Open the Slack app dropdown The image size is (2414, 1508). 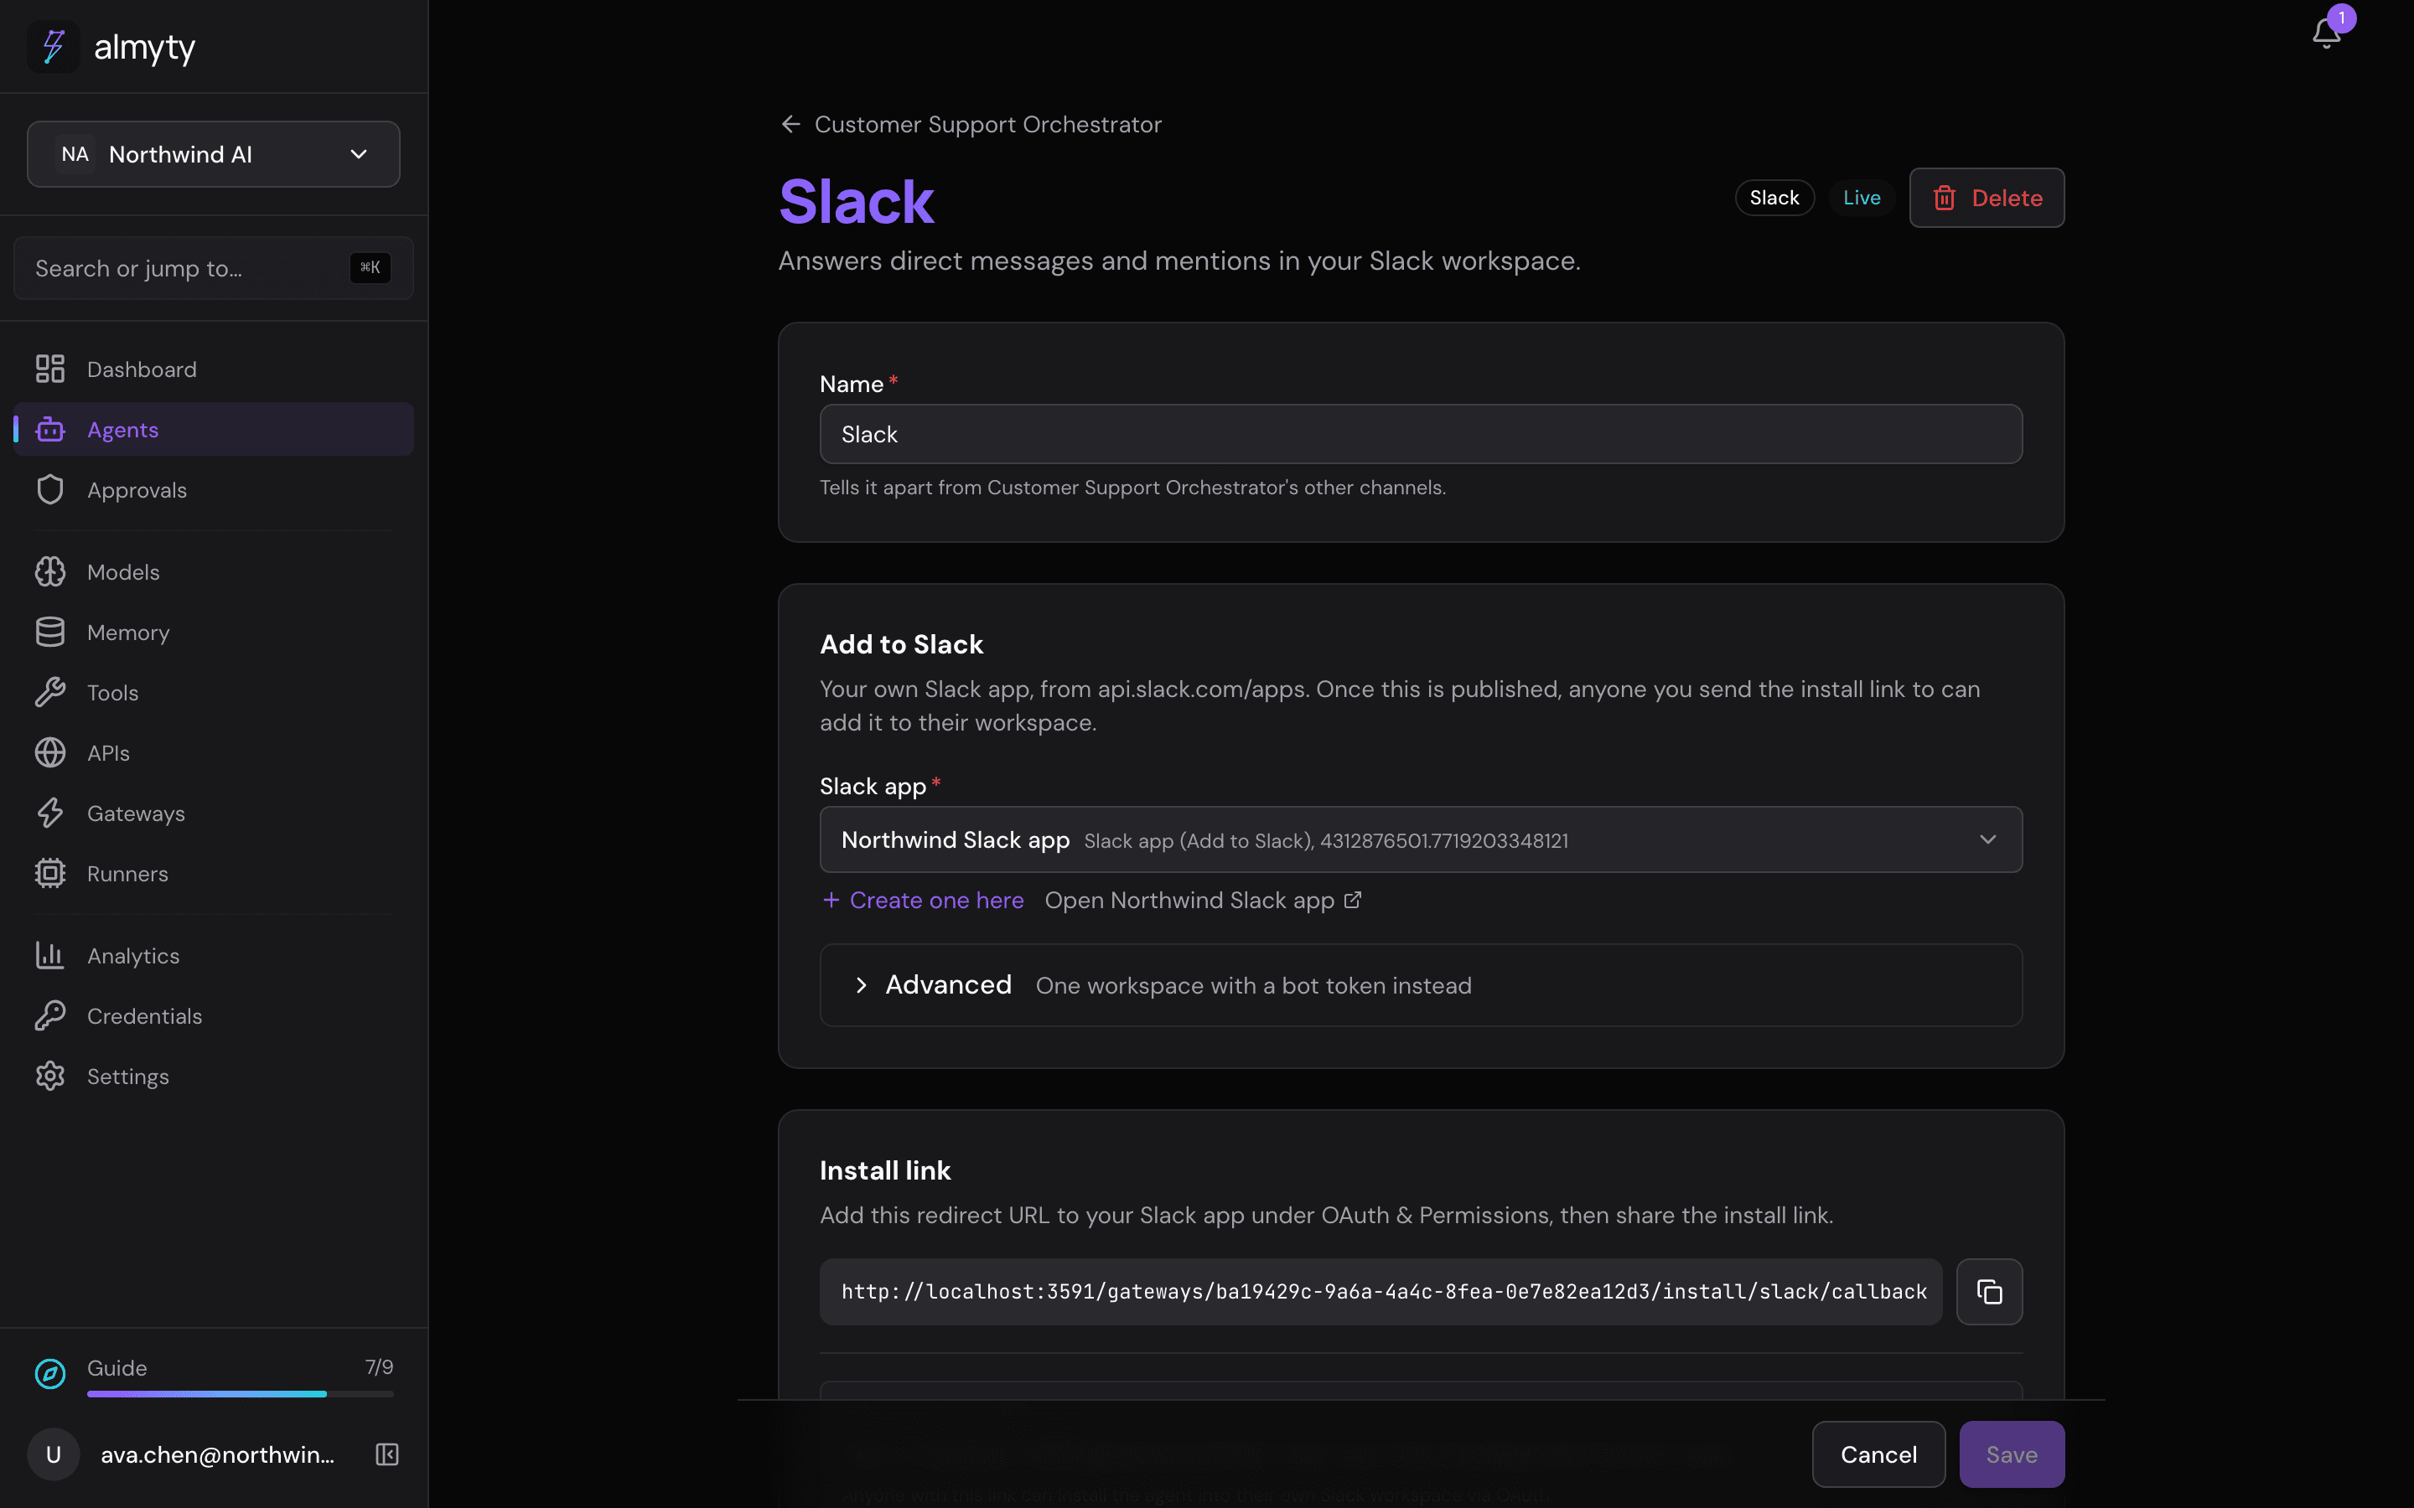click(x=1421, y=839)
